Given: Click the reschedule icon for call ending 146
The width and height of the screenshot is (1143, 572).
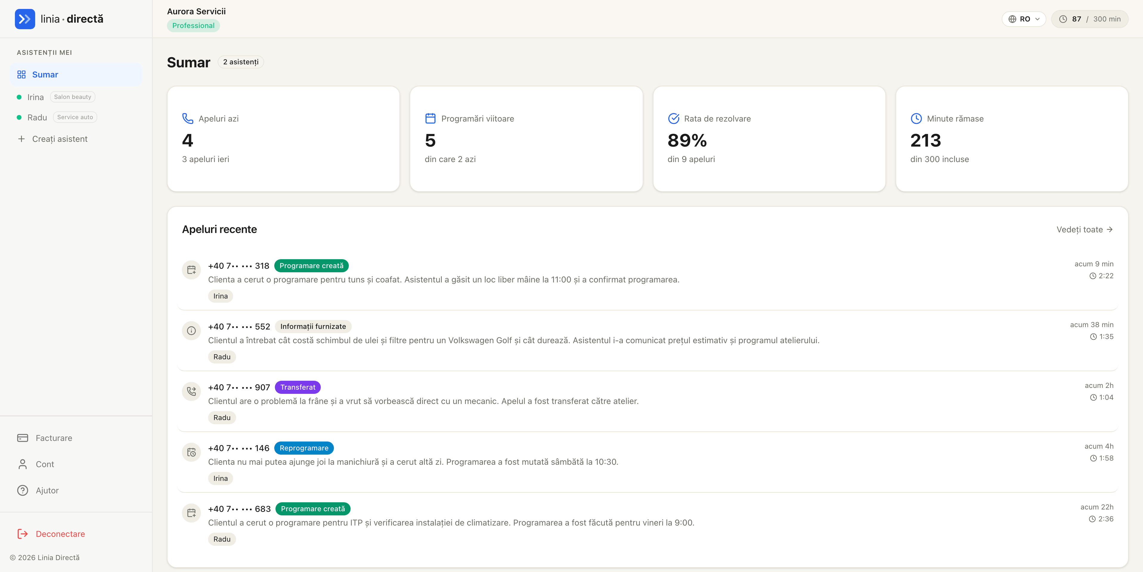Looking at the screenshot, I should point(191,452).
